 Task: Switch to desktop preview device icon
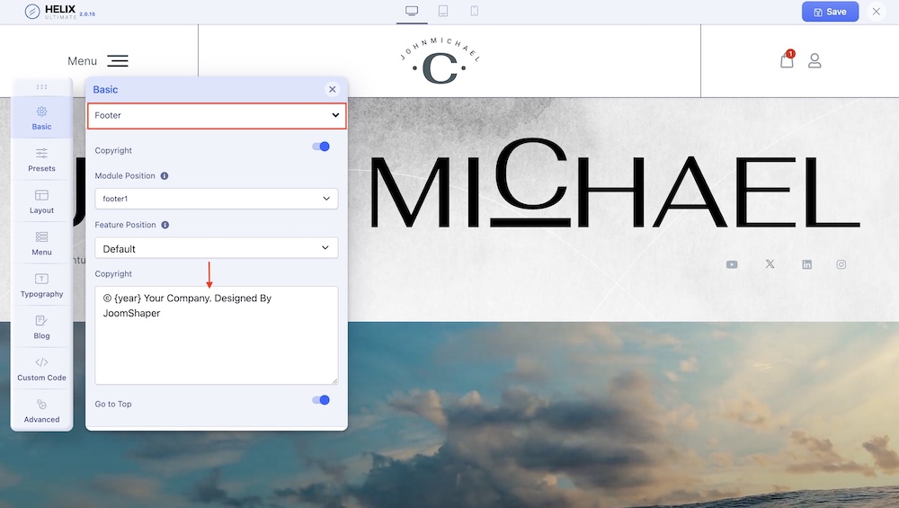412,11
